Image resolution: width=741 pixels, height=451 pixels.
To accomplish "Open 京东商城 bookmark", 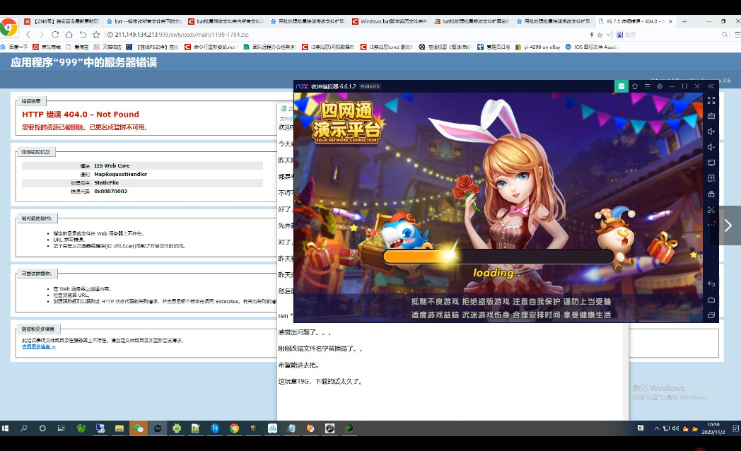I will 47,47.
